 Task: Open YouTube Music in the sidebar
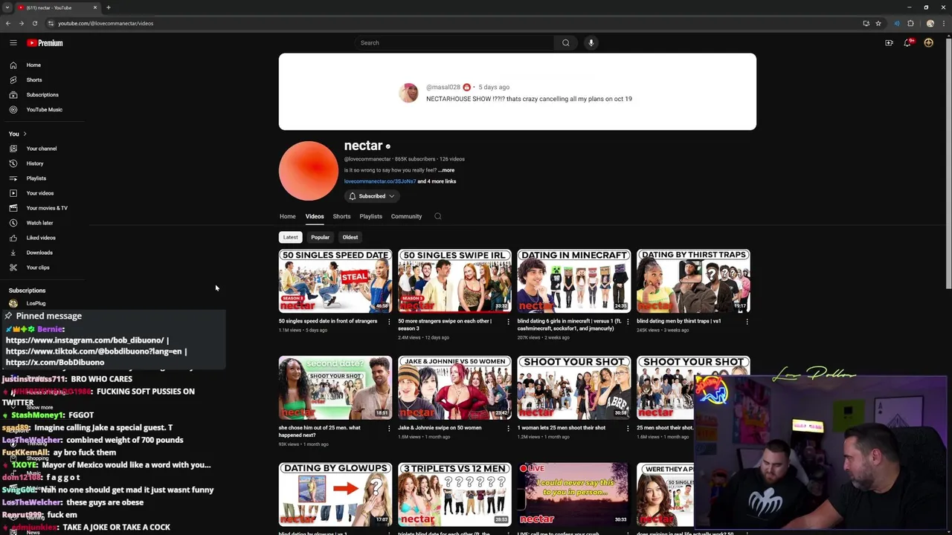click(x=45, y=110)
